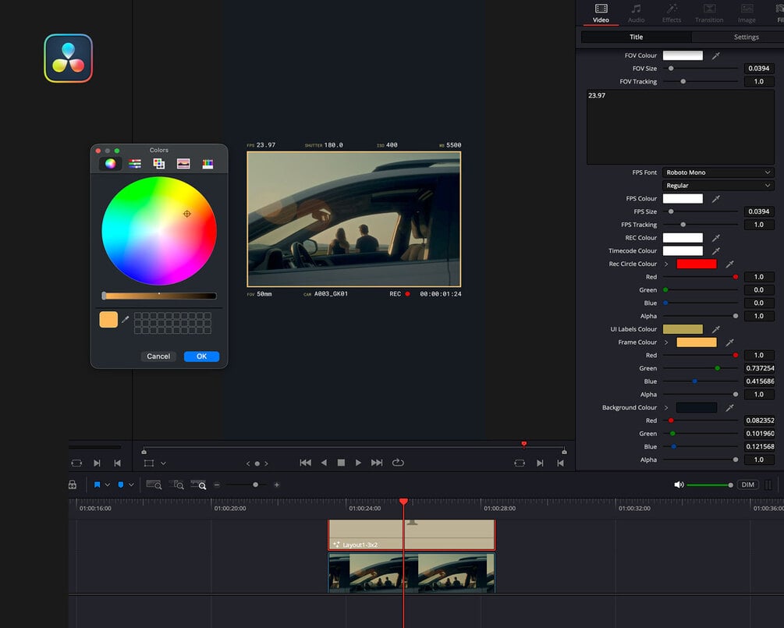Screen dimensions: 784x628
Task: Click the brightness slider in Colors dialog
Action: [159, 296]
